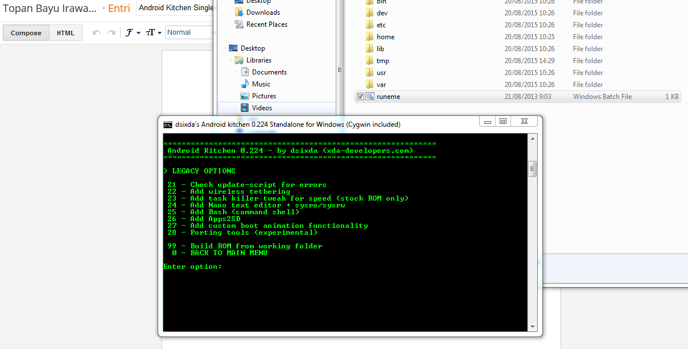
Task: Click the runeme batch file gear icon
Action: tap(369, 97)
